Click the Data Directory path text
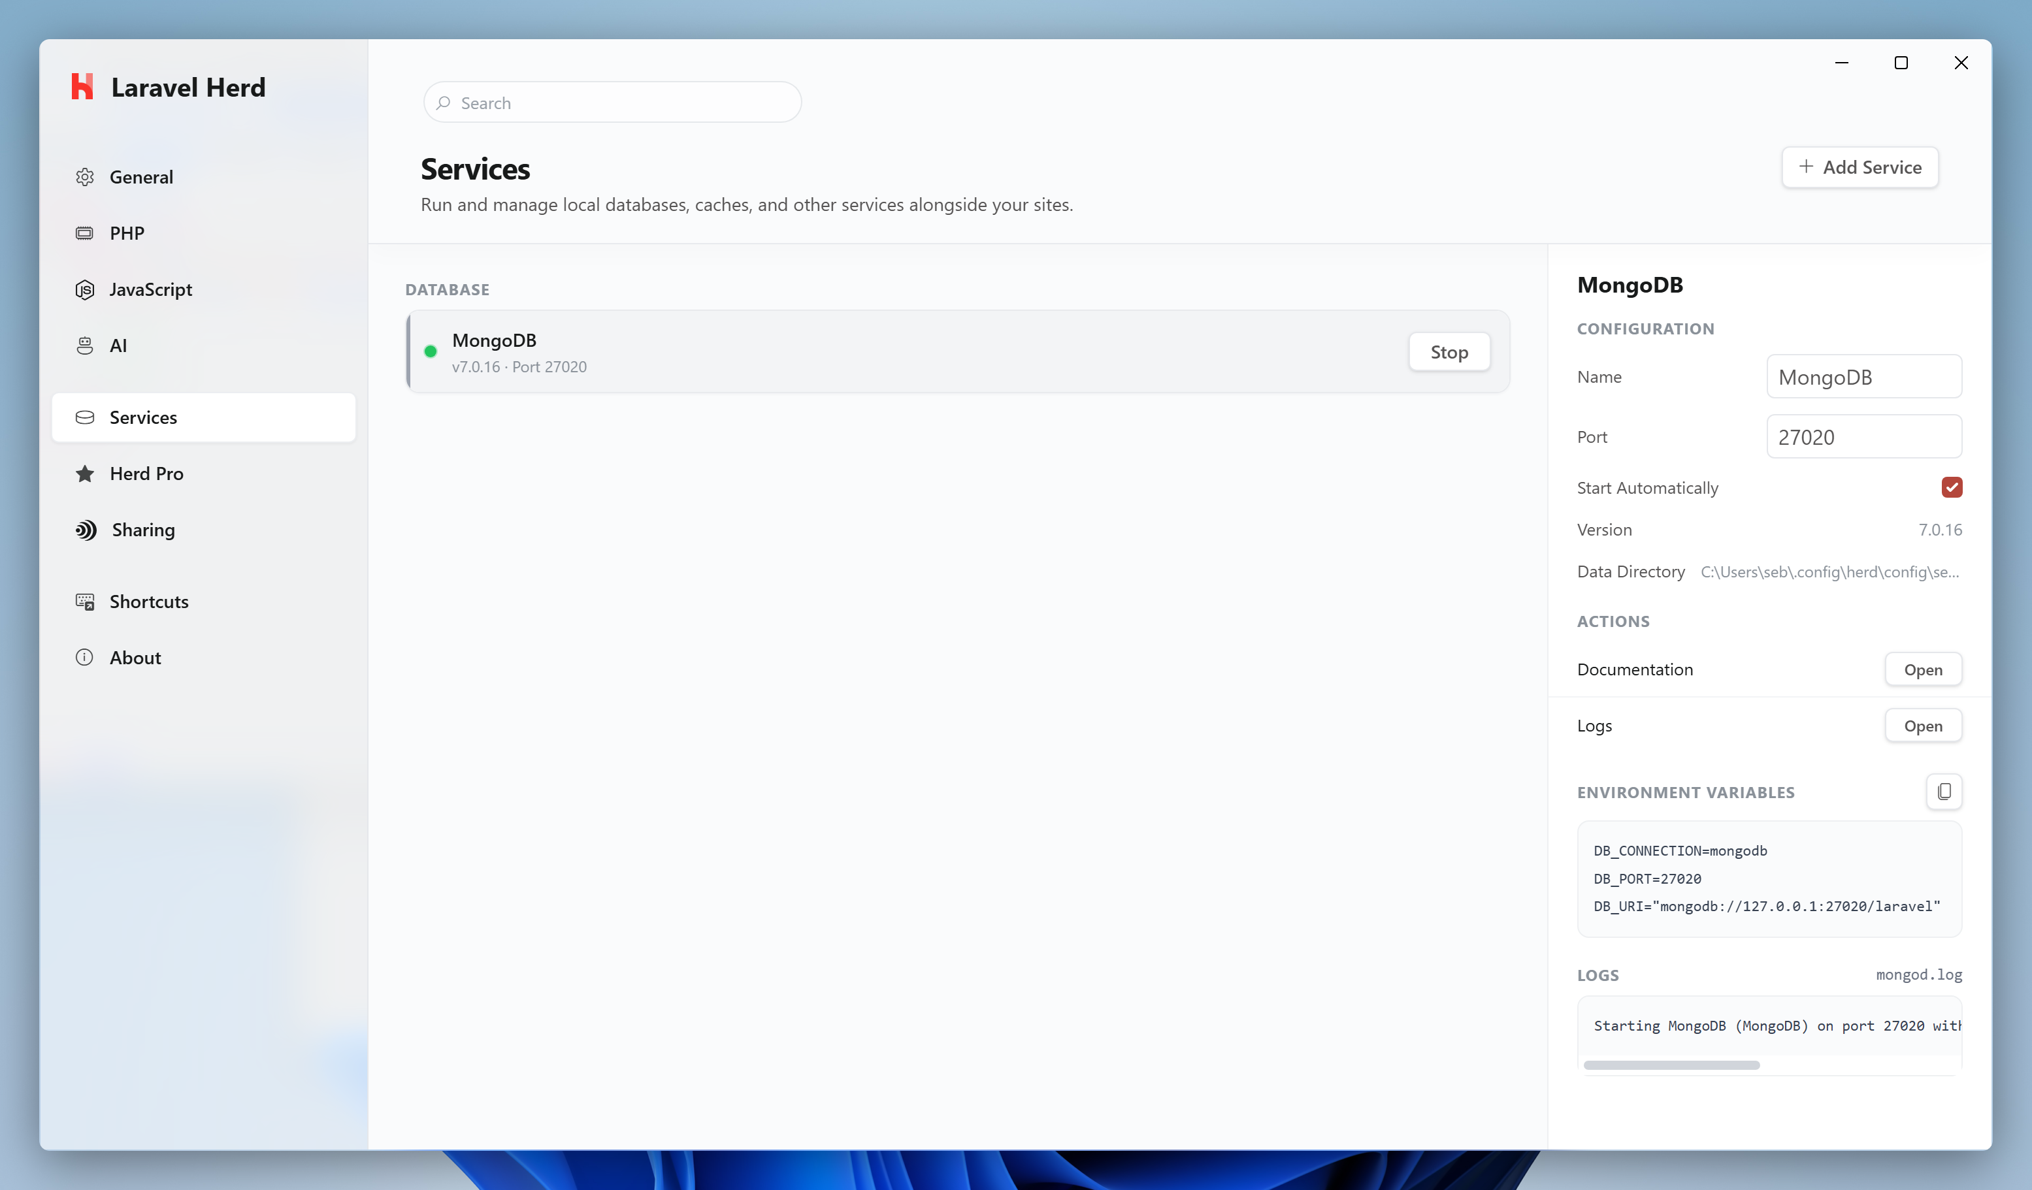The width and height of the screenshot is (2032, 1190). [1829, 571]
